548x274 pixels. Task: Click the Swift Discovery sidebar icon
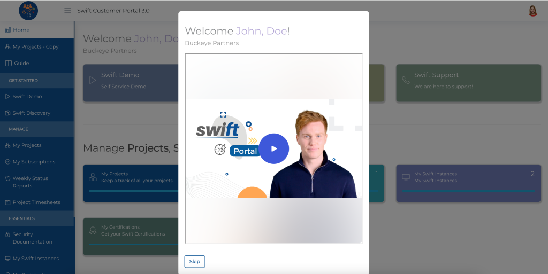tap(7, 113)
